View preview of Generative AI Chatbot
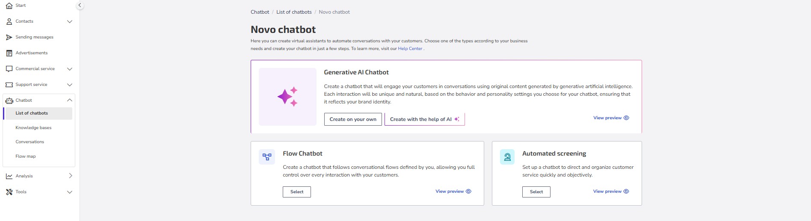The width and height of the screenshot is (811, 221). click(611, 118)
